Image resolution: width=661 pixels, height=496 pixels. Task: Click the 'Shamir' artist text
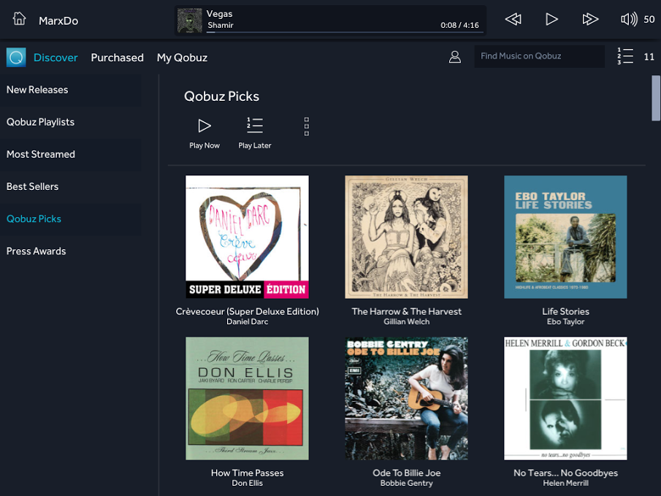point(221,26)
